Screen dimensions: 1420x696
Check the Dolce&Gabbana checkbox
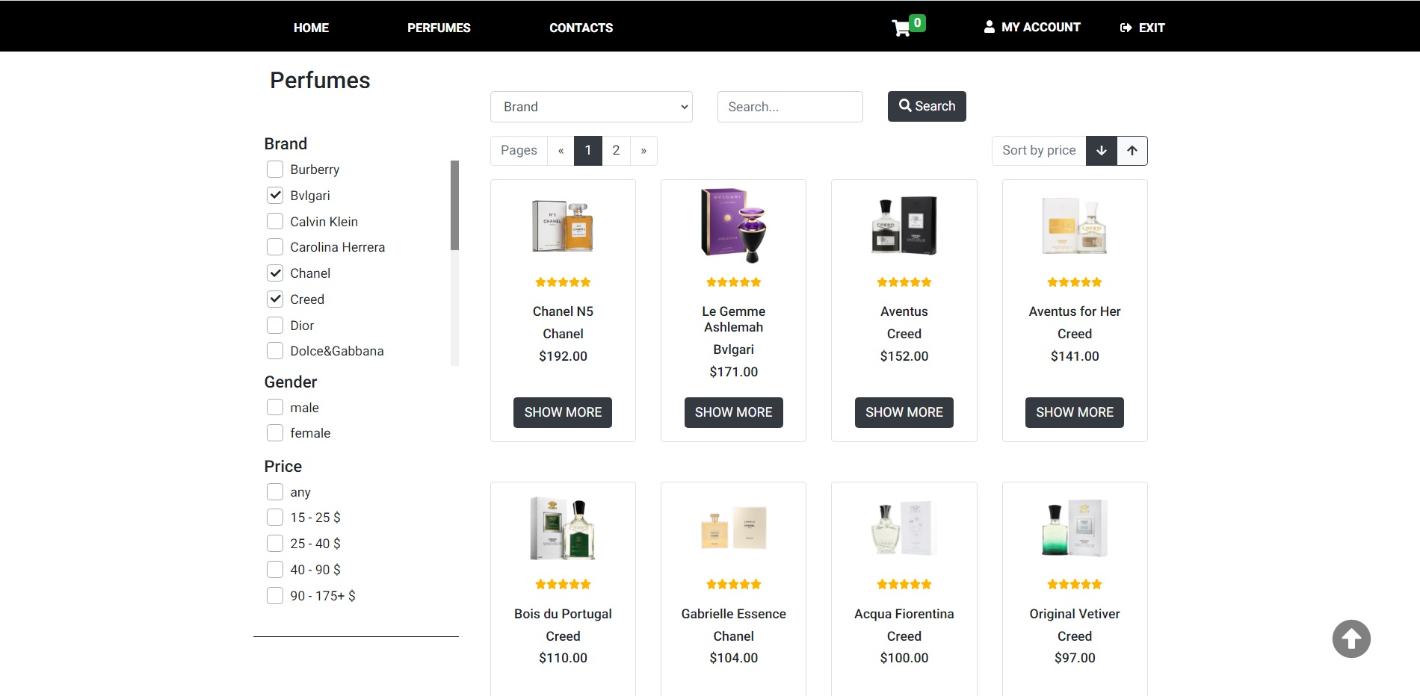coord(275,351)
